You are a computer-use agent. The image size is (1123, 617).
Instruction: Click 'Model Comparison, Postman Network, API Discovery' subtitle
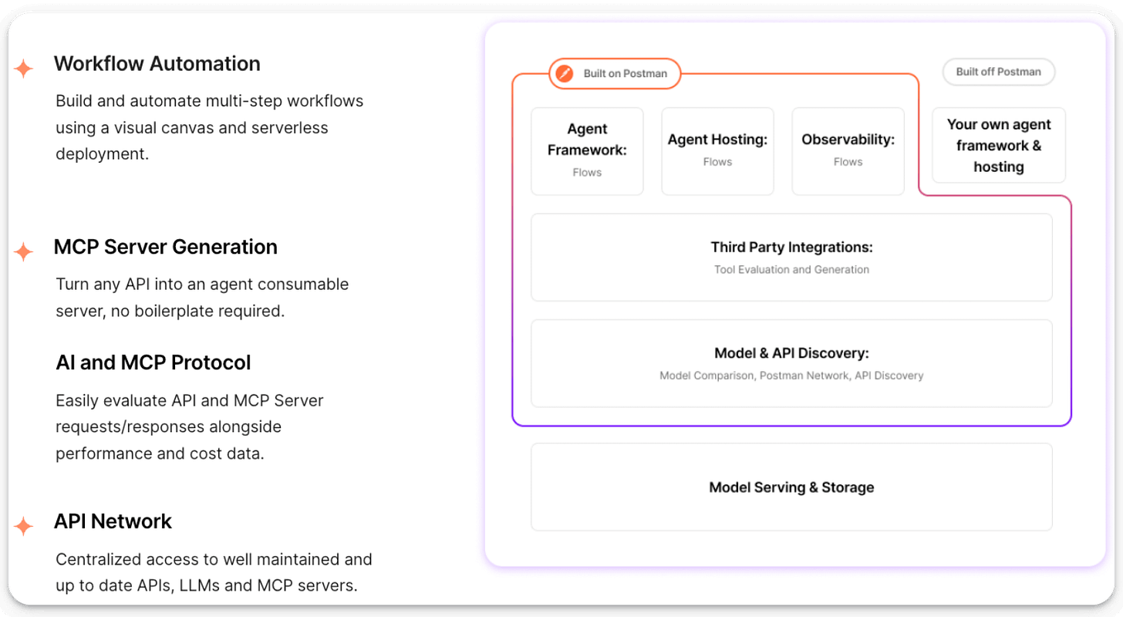791,376
